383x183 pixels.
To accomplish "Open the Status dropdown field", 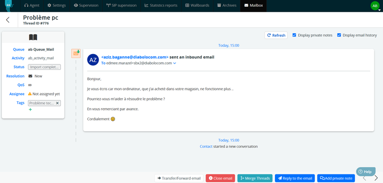I will (44, 67).
